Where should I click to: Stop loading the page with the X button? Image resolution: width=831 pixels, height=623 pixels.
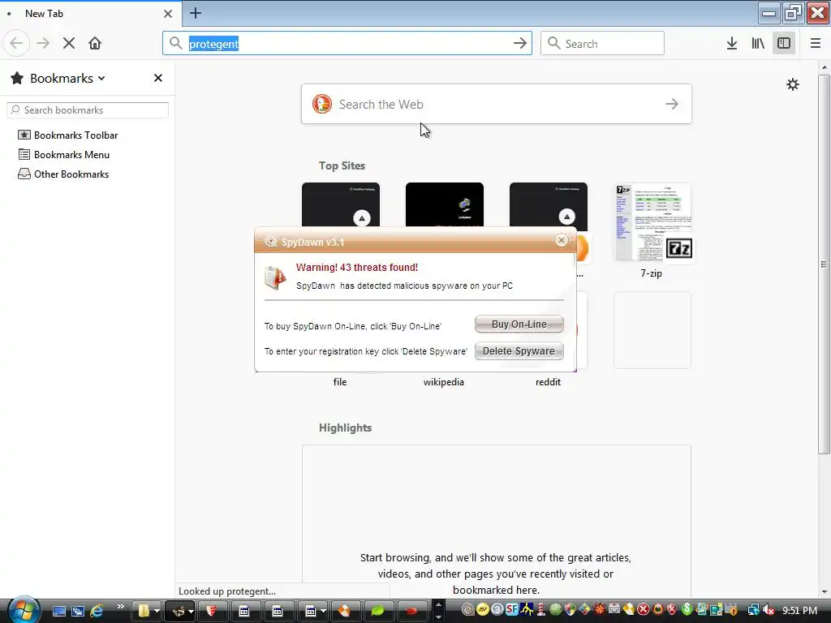(x=69, y=43)
